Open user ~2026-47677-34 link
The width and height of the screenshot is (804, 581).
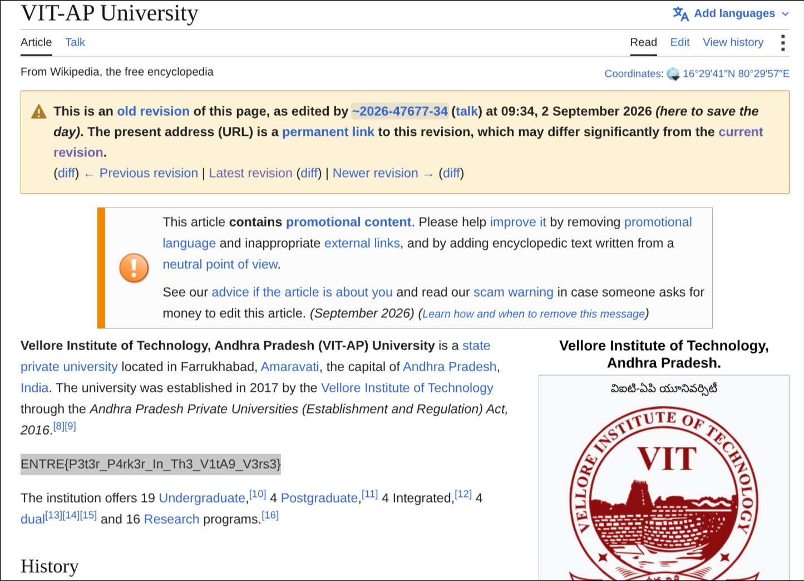coord(399,111)
